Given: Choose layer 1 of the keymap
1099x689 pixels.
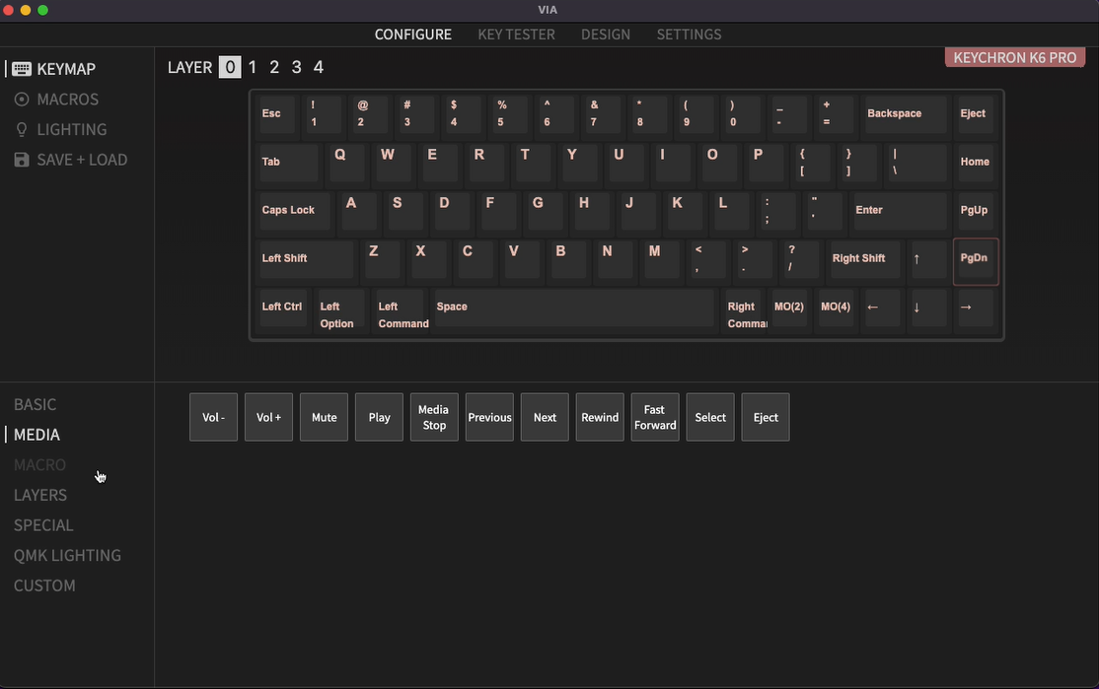Looking at the screenshot, I should 253,67.
